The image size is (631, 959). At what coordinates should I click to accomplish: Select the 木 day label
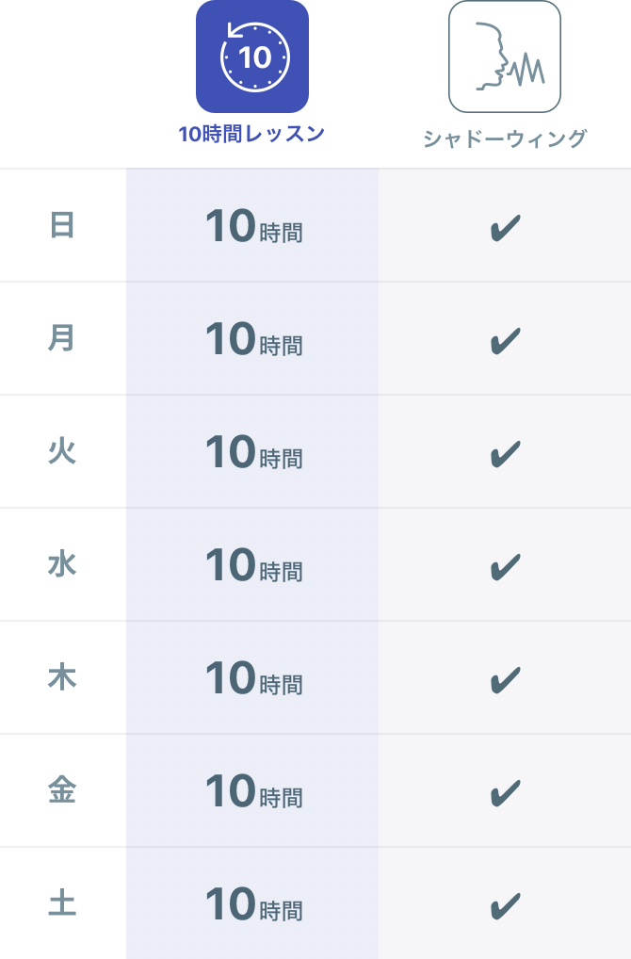pyautogui.click(x=62, y=677)
